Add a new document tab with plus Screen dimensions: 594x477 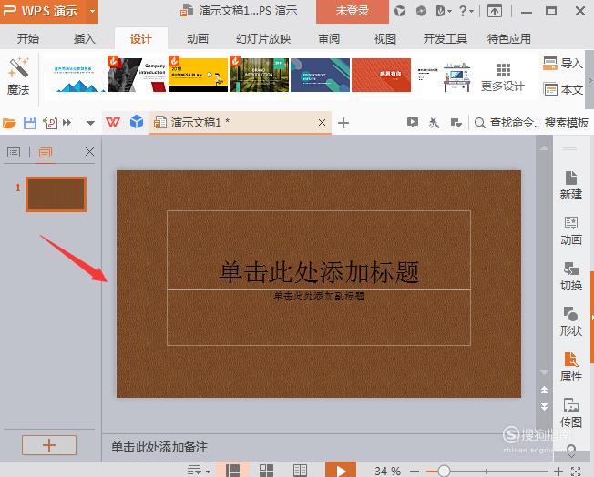(343, 123)
